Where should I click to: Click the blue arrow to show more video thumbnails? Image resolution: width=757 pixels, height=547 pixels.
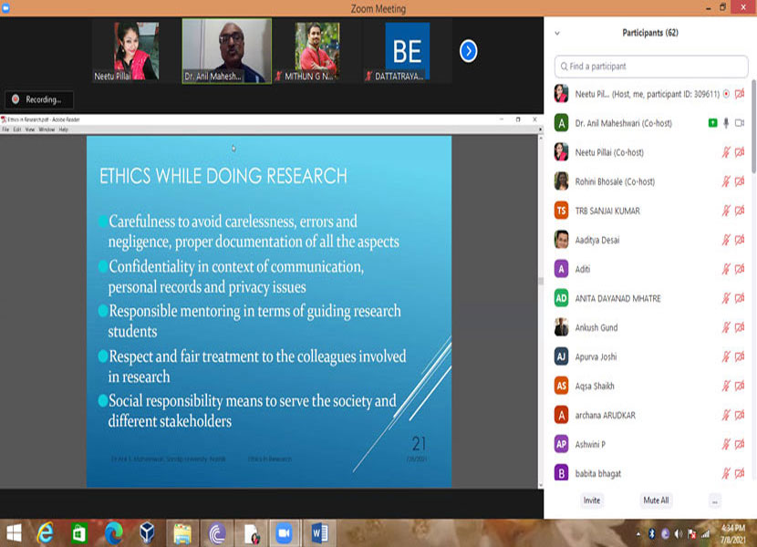pyautogui.click(x=469, y=52)
